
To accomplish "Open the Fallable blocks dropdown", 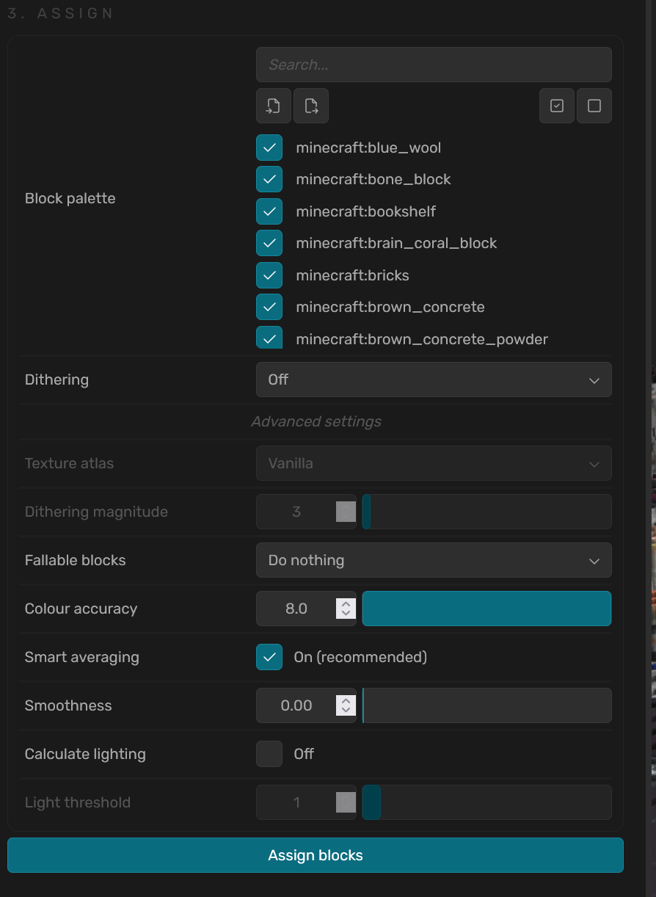I will click(x=434, y=560).
